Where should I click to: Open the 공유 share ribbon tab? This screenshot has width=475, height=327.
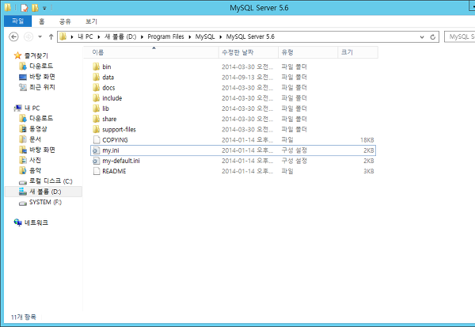click(65, 21)
